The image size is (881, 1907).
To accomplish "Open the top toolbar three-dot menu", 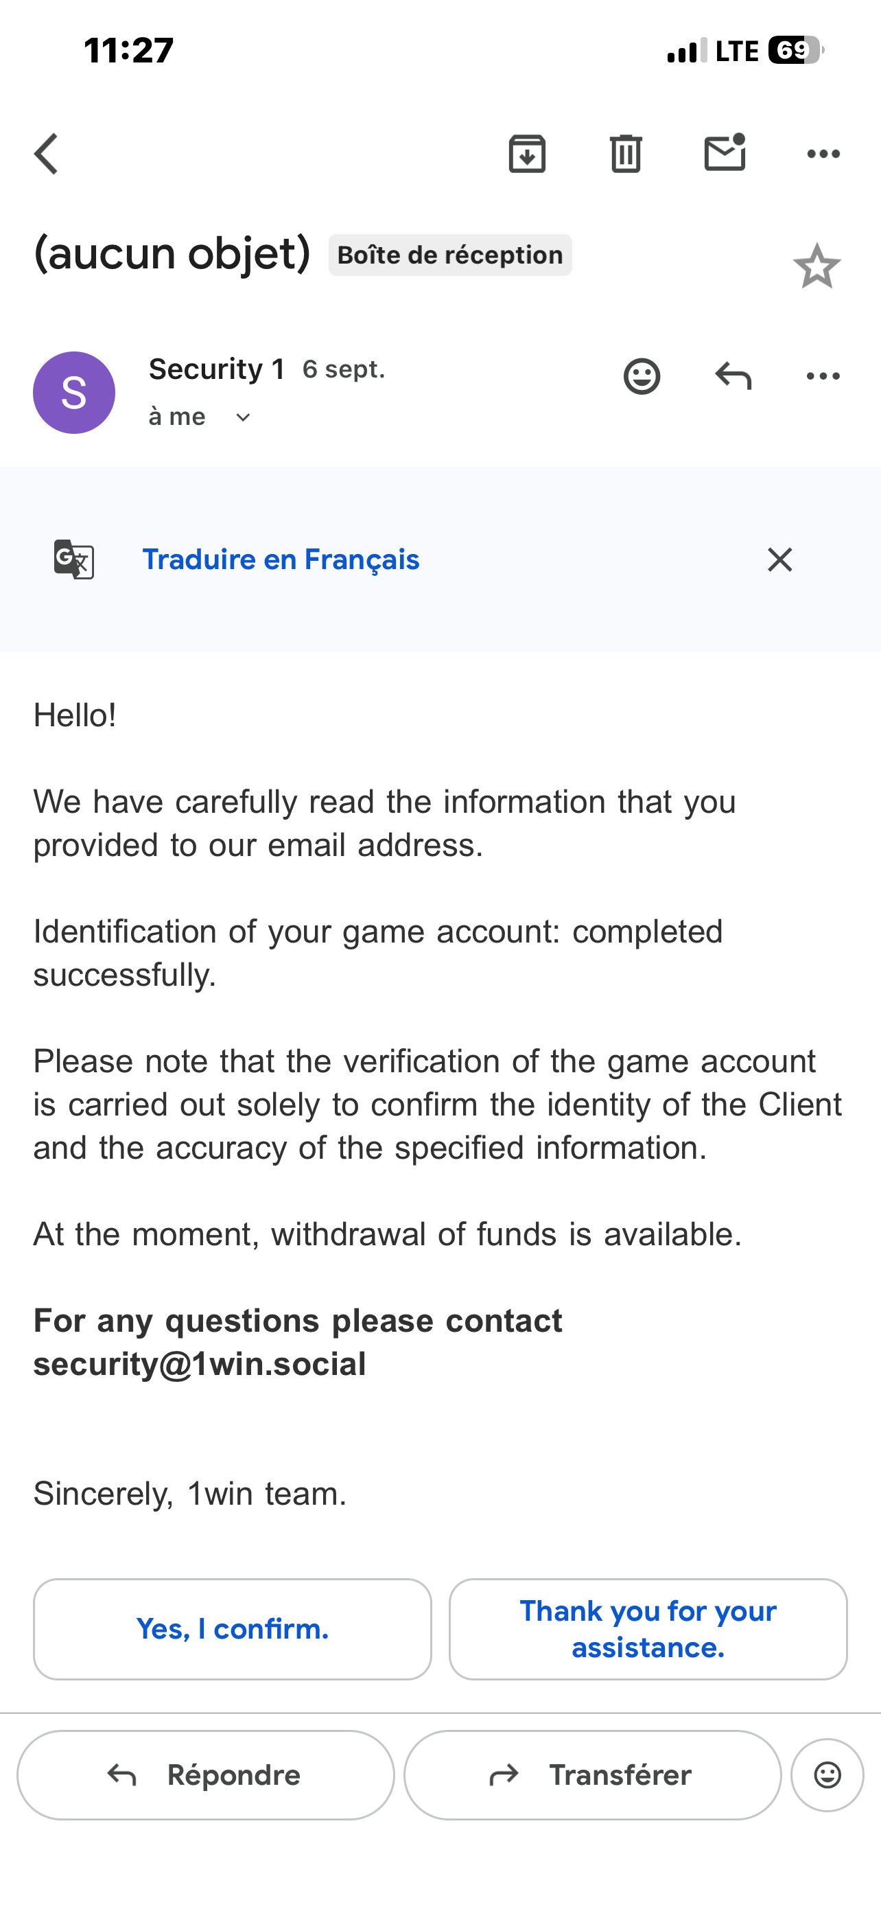I will pyautogui.click(x=823, y=154).
